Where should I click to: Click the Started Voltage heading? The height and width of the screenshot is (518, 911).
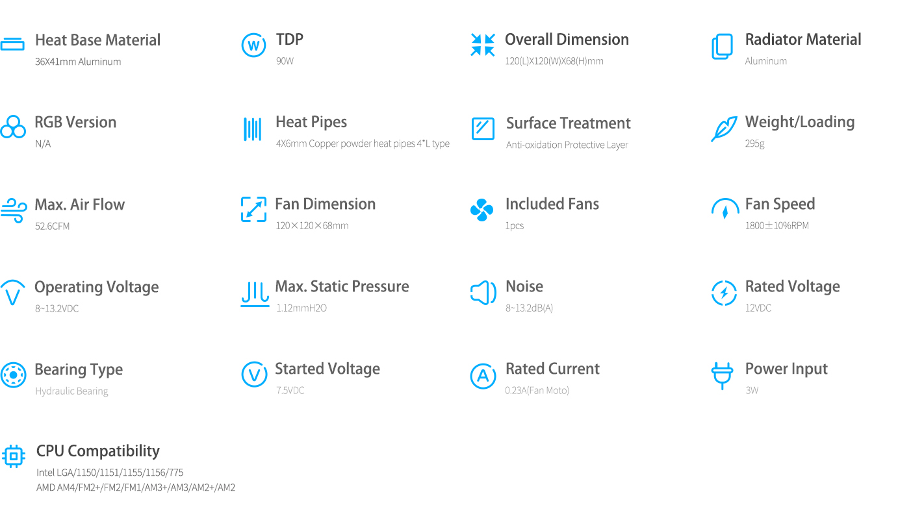pyautogui.click(x=327, y=369)
